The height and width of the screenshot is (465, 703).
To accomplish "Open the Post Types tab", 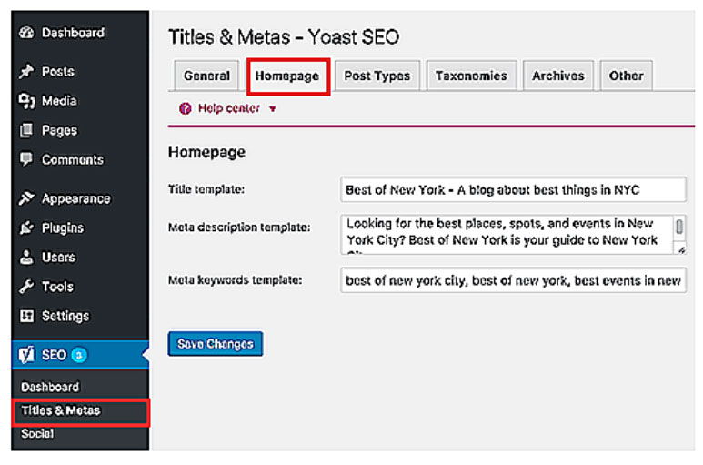I will pos(377,76).
